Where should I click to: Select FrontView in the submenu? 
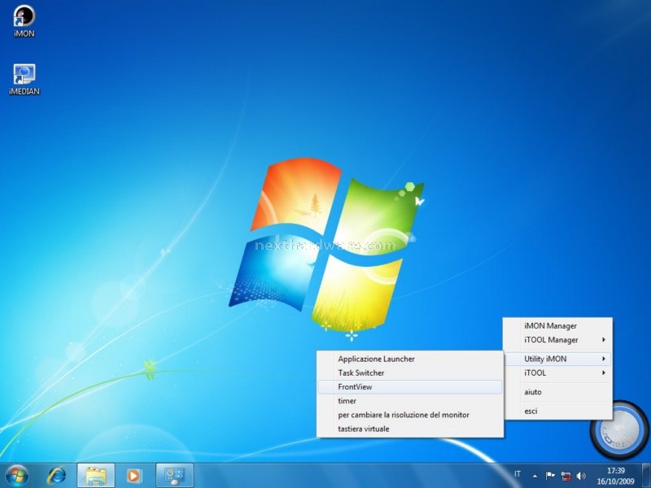(410, 387)
